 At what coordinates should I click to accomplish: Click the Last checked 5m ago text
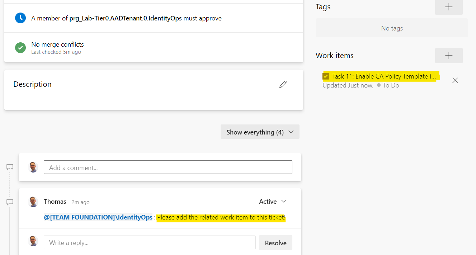click(56, 52)
